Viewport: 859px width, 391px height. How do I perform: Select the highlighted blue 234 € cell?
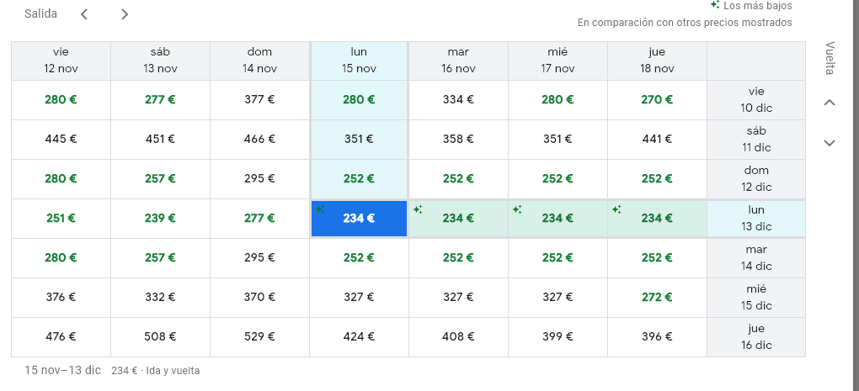click(359, 219)
